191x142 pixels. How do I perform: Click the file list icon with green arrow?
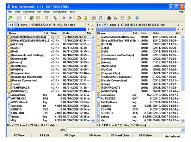pos(47,18)
